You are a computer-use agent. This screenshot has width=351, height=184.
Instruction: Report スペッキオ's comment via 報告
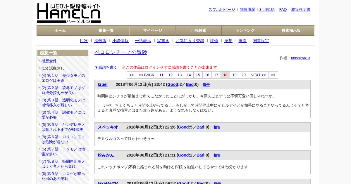click(217, 127)
